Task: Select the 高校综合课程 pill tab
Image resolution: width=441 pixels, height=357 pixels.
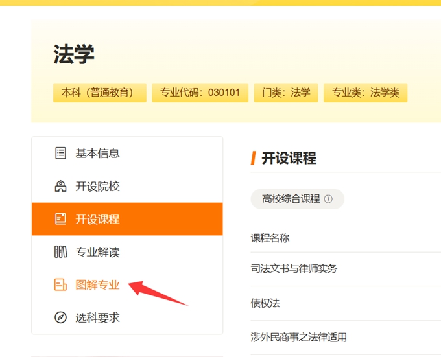Action: (x=297, y=199)
